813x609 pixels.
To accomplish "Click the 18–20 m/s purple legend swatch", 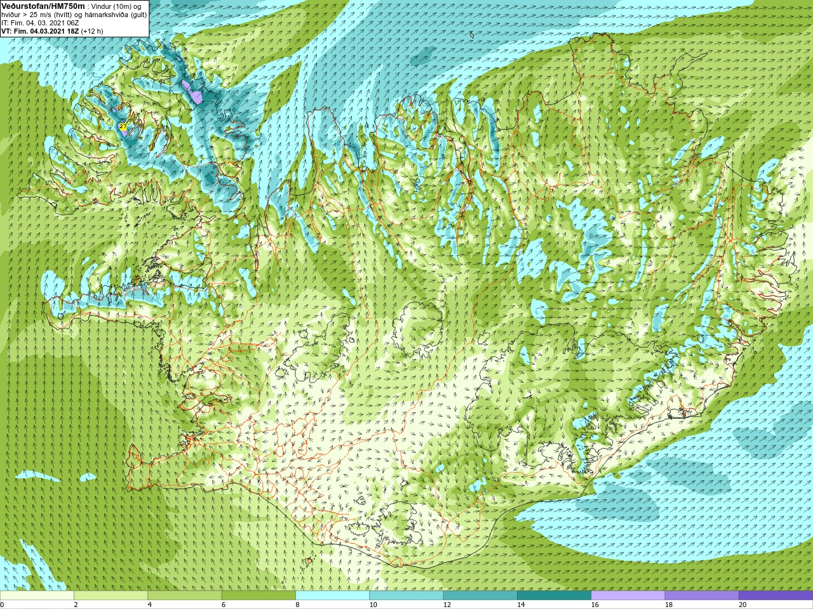I will tap(702, 596).
